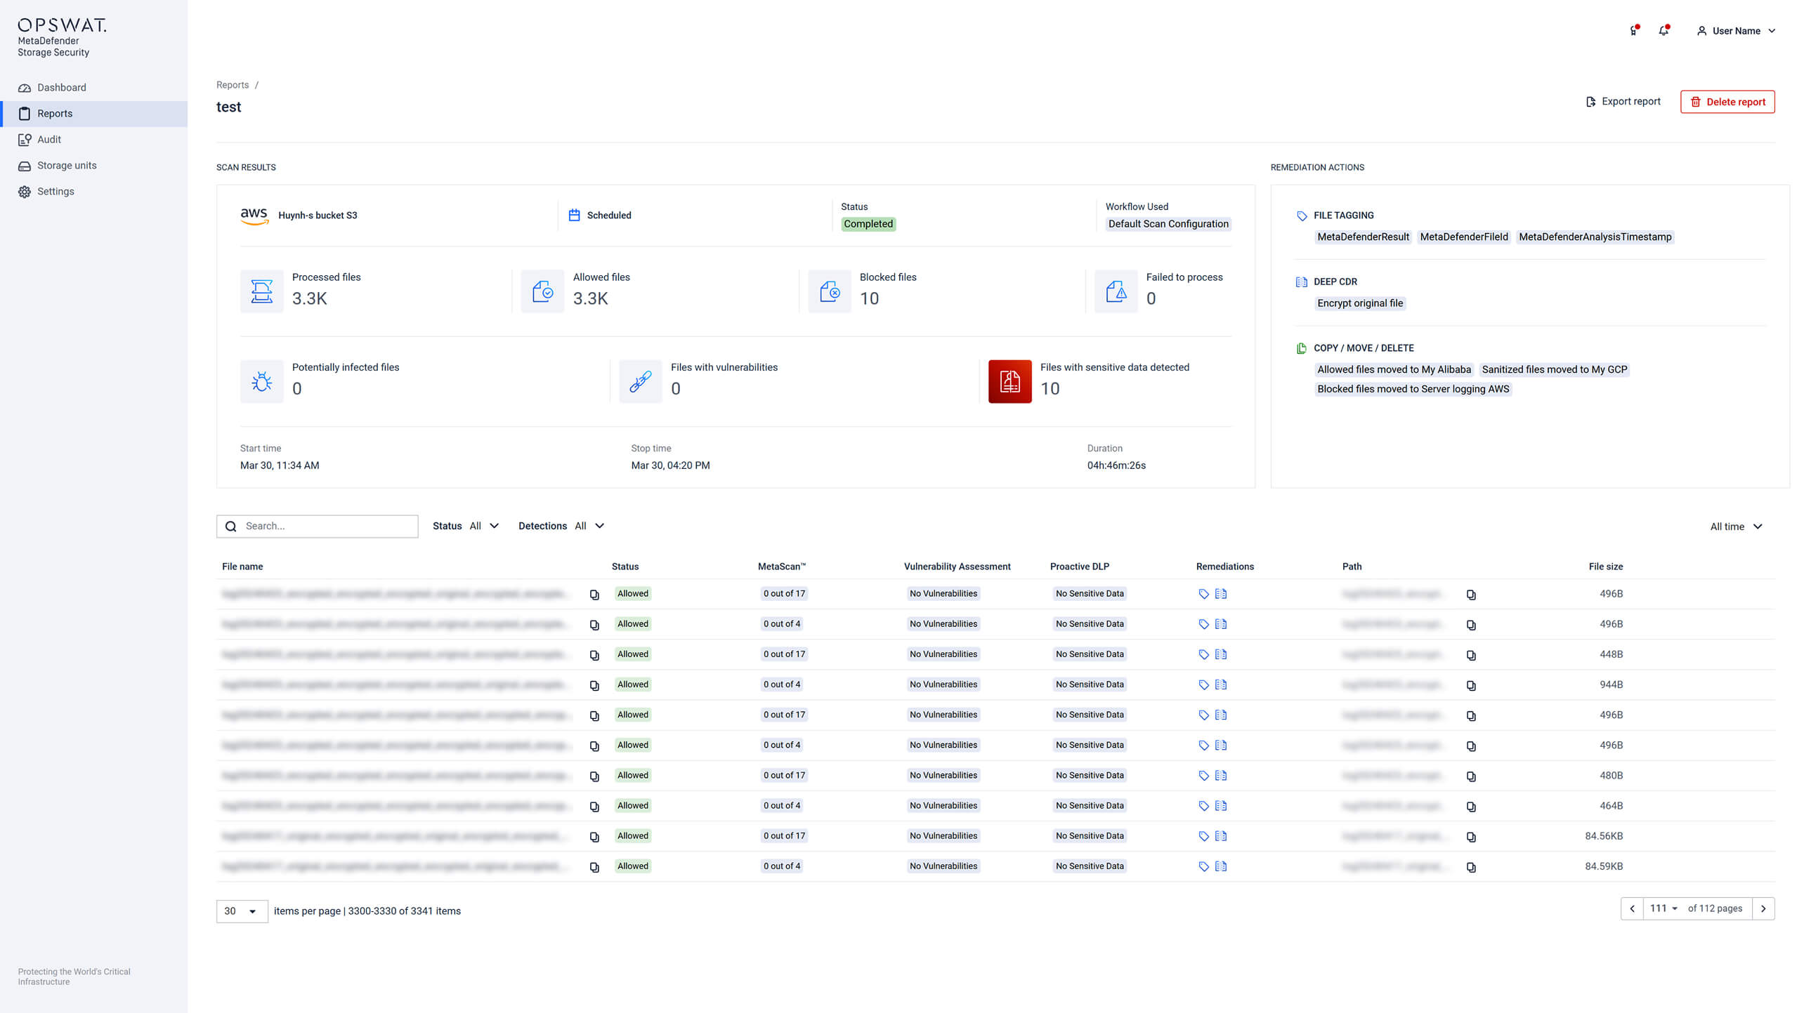
Task: Copy the first file name using its copy icon
Action: 595,594
